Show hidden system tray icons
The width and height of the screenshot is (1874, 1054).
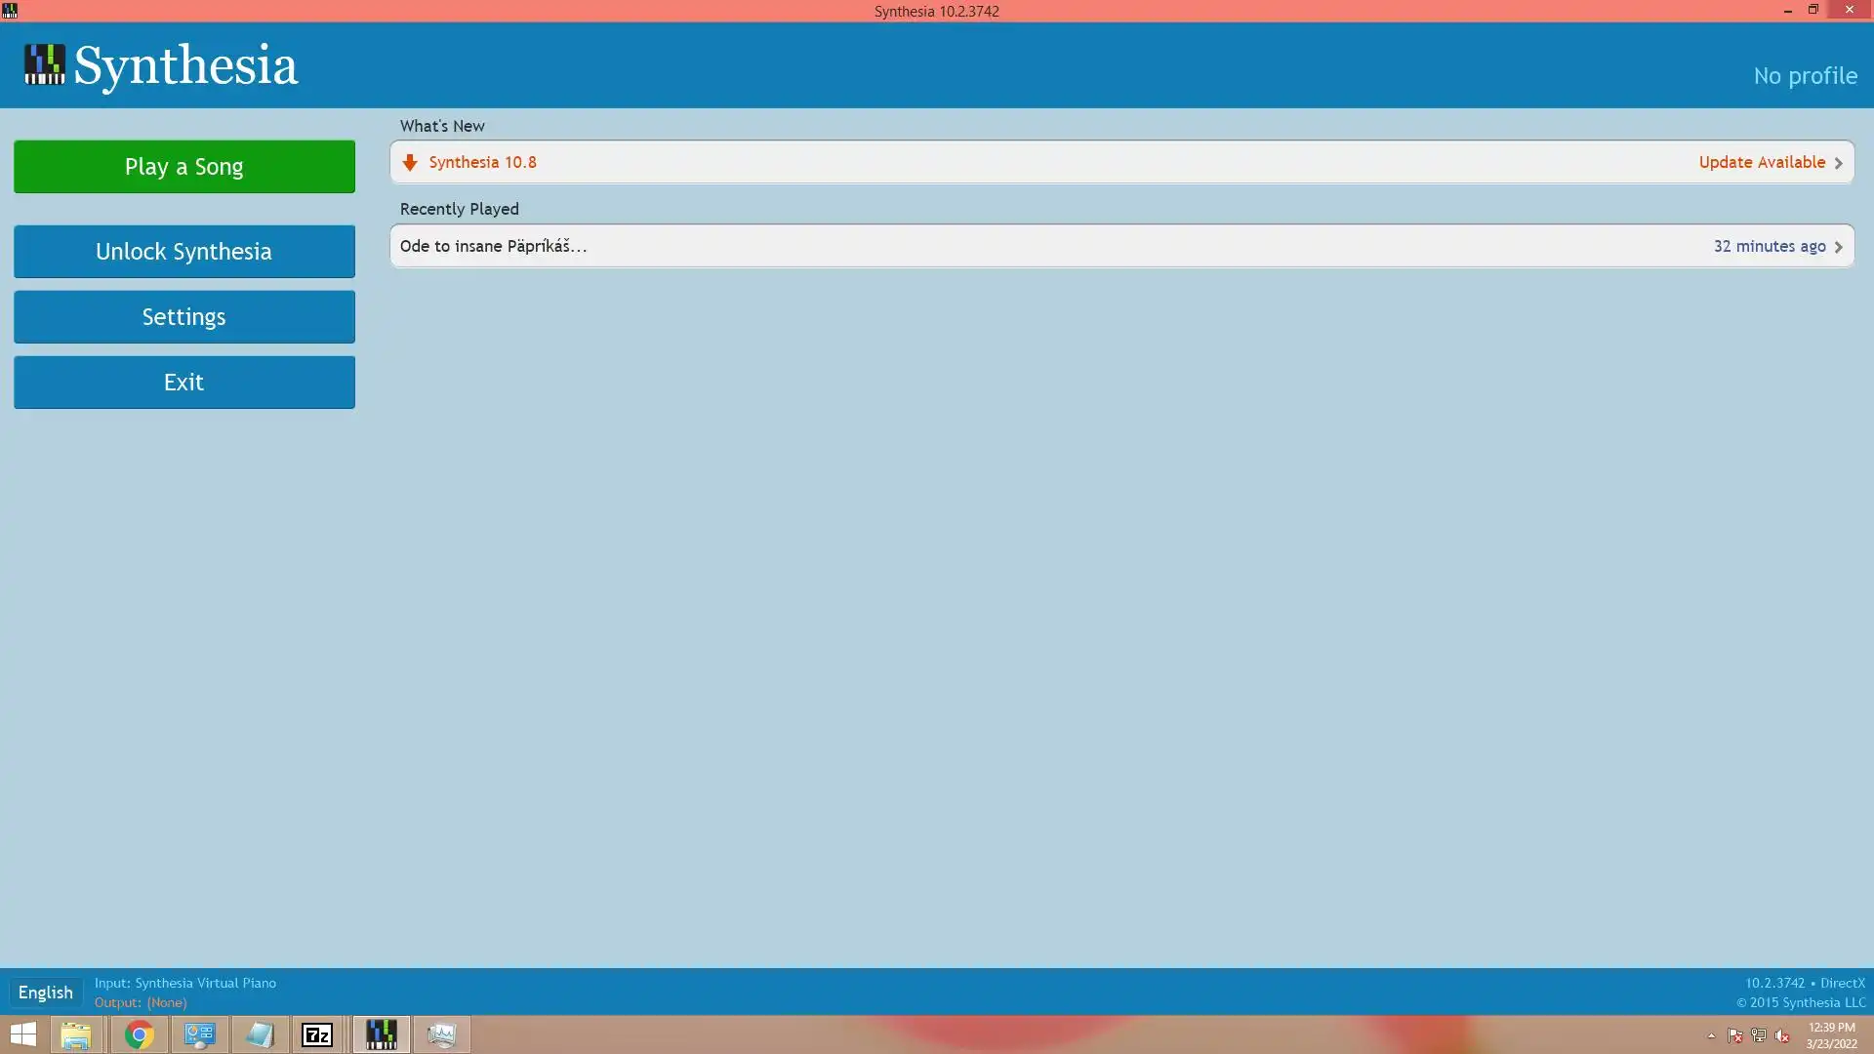[x=1711, y=1035]
